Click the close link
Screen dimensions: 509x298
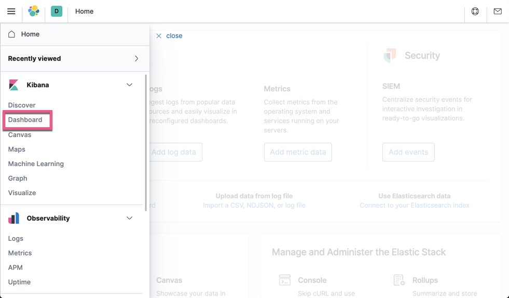[x=174, y=36]
